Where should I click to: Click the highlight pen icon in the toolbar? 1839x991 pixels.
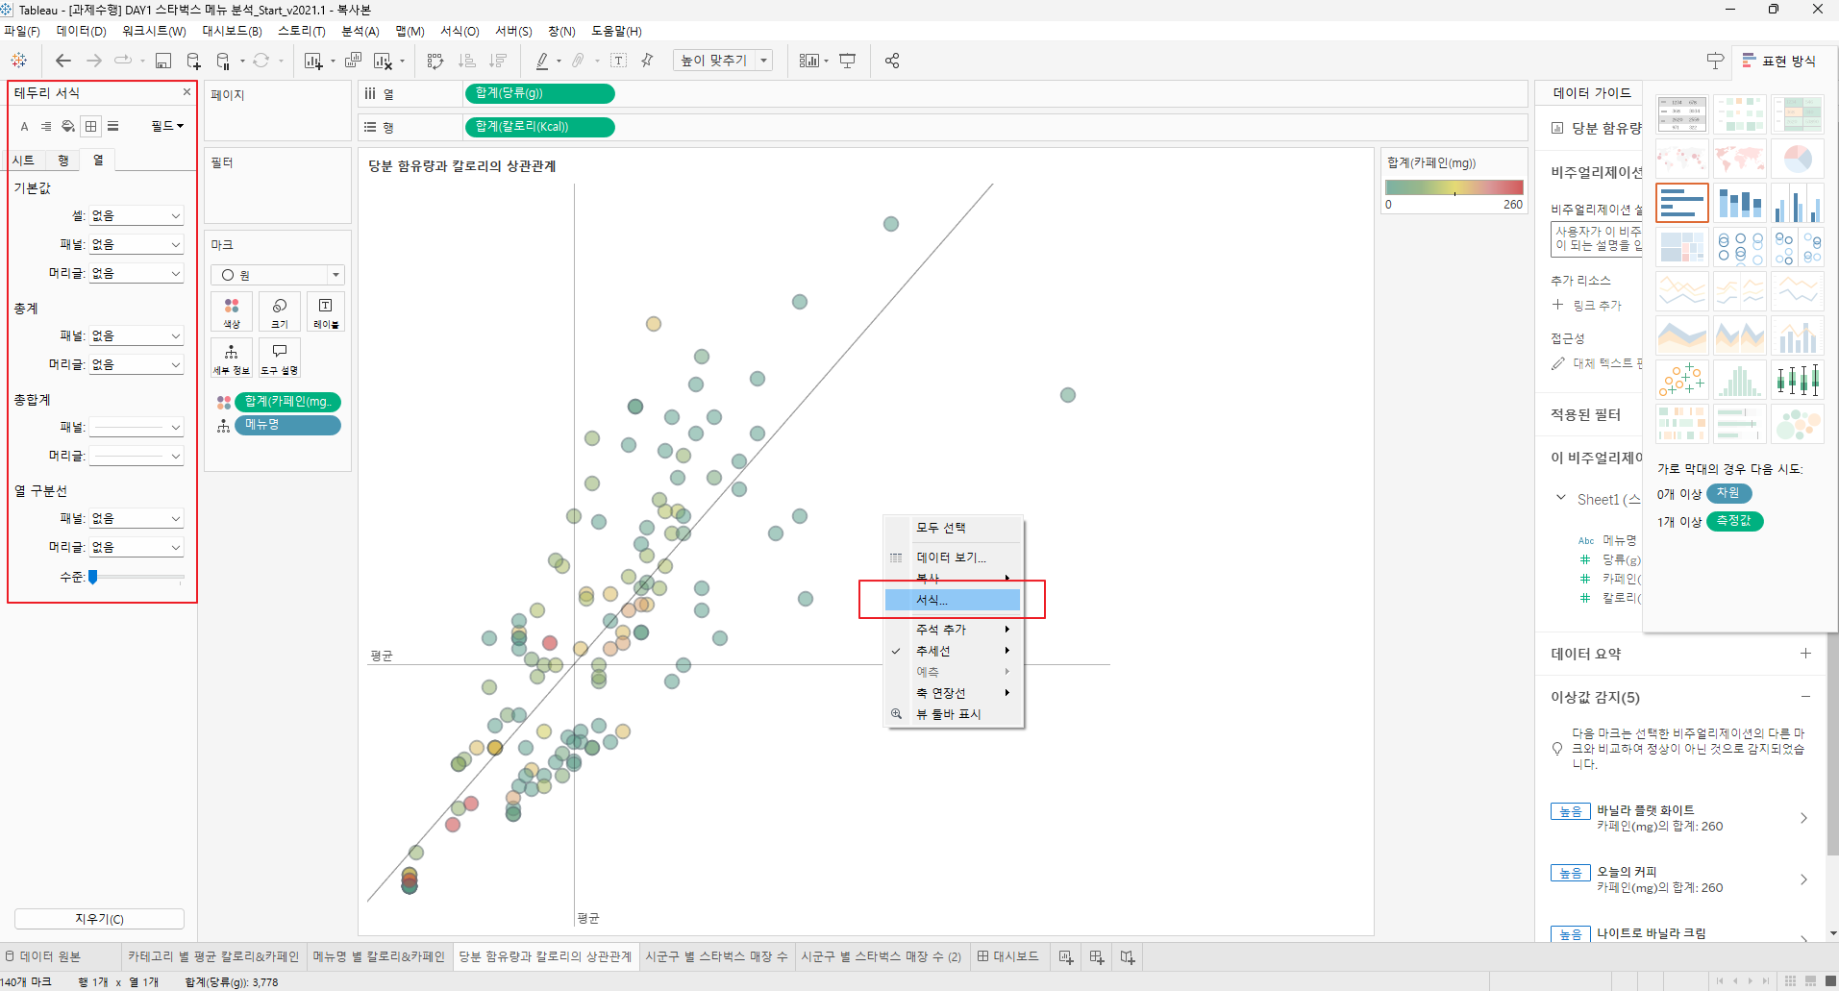point(542,61)
